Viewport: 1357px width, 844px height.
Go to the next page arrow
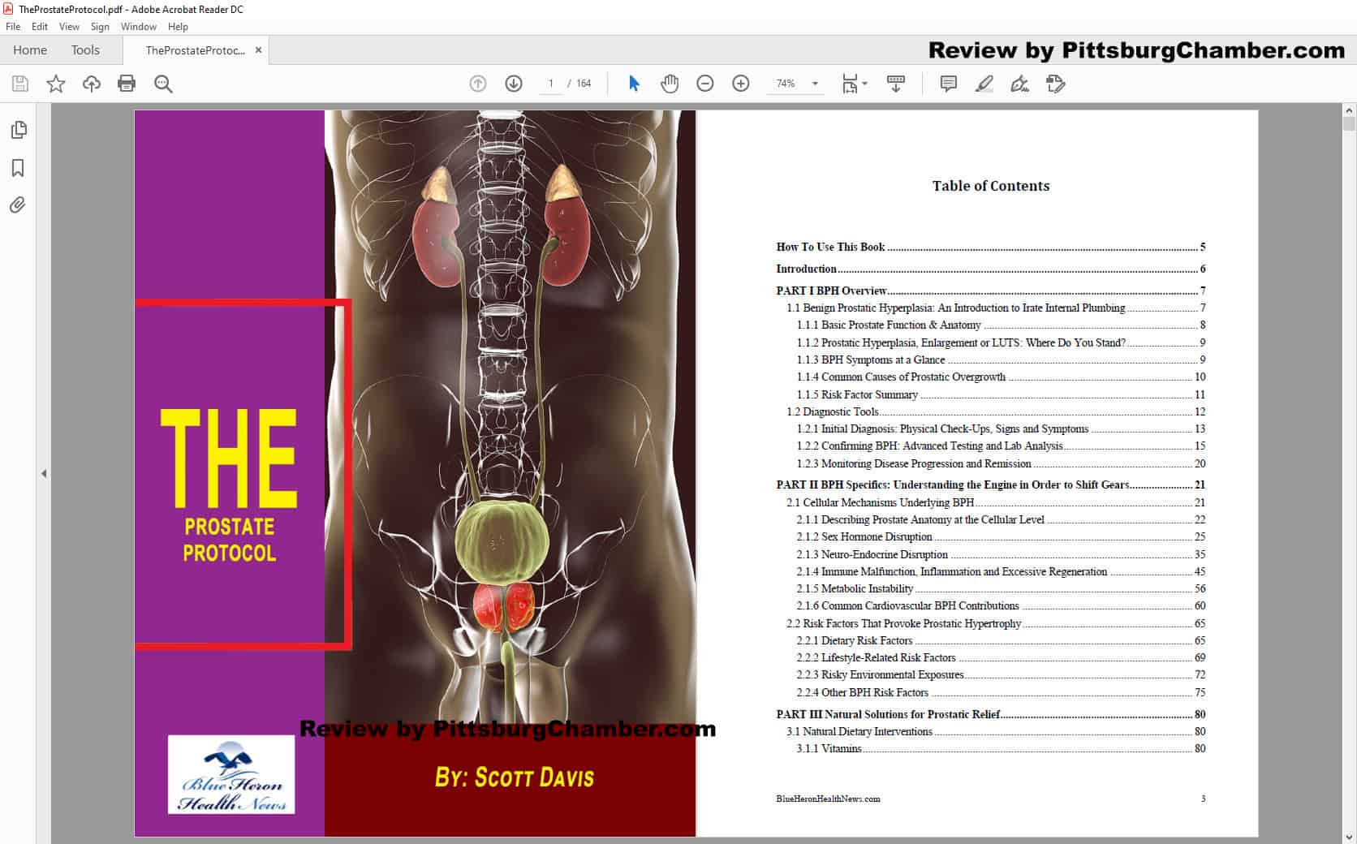(x=514, y=84)
